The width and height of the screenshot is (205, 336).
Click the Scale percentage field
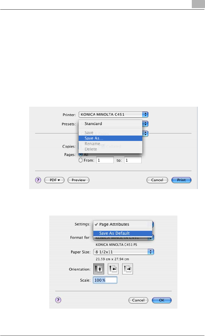pyautogui.click(x=105, y=280)
